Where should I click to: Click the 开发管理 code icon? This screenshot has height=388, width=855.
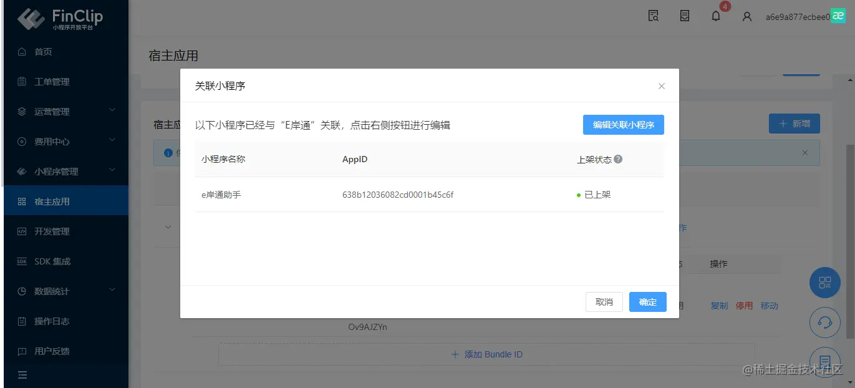pos(22,231)
